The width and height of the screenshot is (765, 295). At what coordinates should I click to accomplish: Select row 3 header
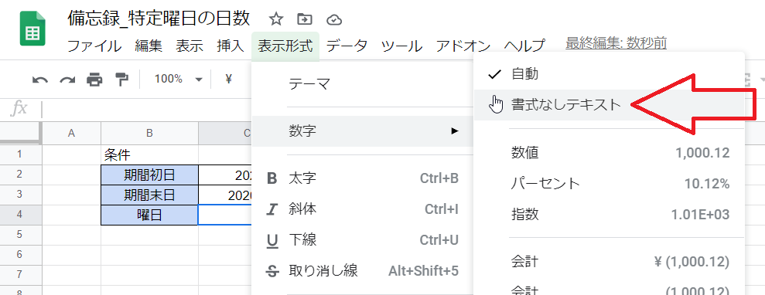(20, 195)
